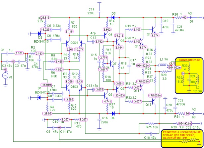Image resolution: width=204 pixels, height=148 pixels.
Task: Select the yellow РЕЗИСТОРЫ НЕОБХОДИМЫЕ note box
Action: pos(182,139)
